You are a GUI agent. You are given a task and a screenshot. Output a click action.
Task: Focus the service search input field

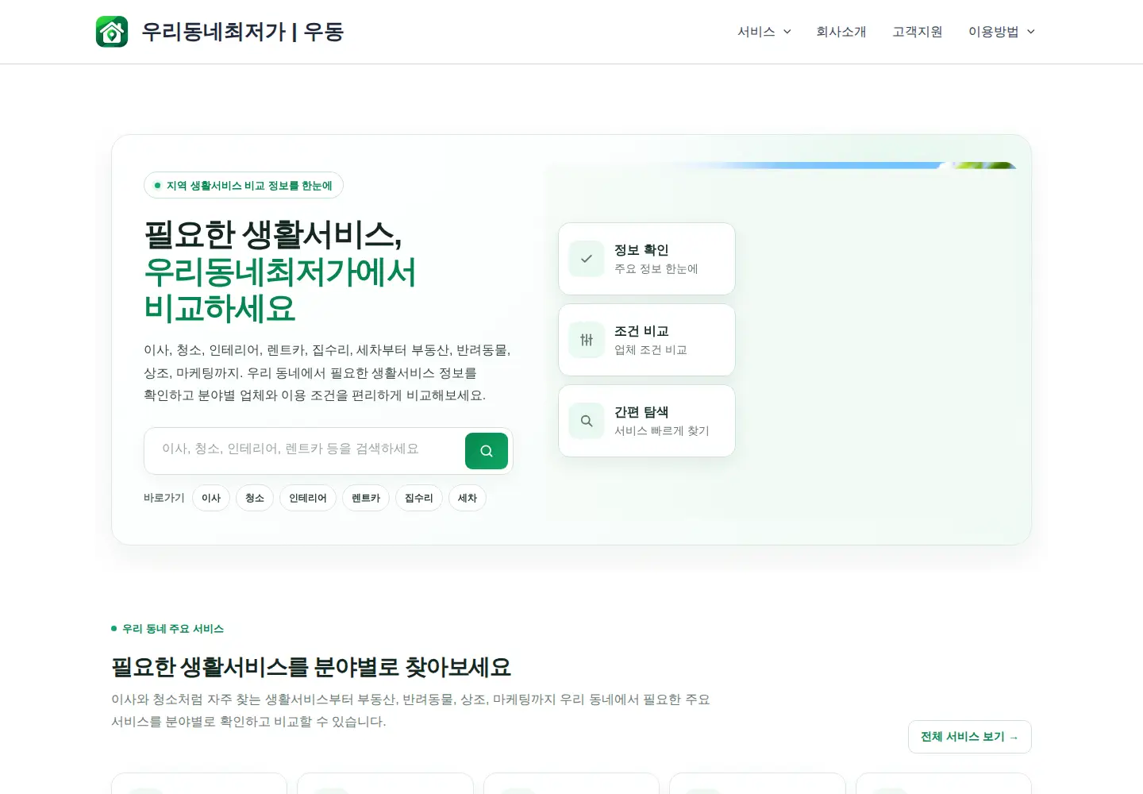[x=305, y=449]
